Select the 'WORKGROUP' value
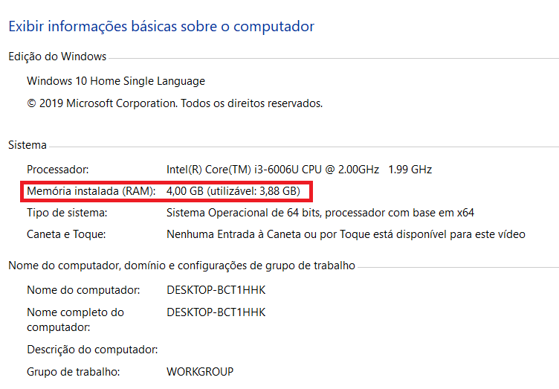The width and height of the screenshot is (559, 389). click(x=200, y=372)
